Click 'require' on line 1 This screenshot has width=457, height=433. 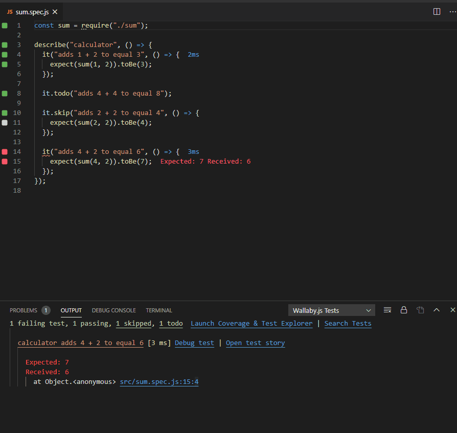pyautogui.click(x=95, y=26)
